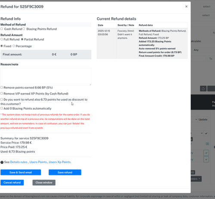Click inside the Reason/note text area
This screenshot has height=199, width=215.
coord(46,77)
